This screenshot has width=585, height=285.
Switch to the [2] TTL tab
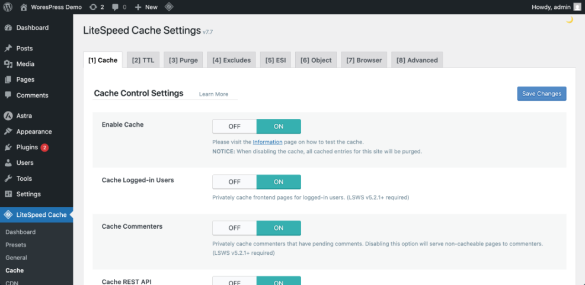coord(143,60)
